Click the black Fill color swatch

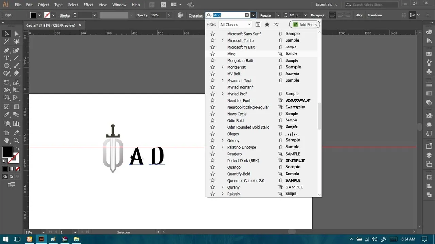click(x=7, y=152)
